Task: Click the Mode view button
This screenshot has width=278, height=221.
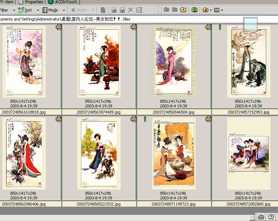Action: [50, 10]
